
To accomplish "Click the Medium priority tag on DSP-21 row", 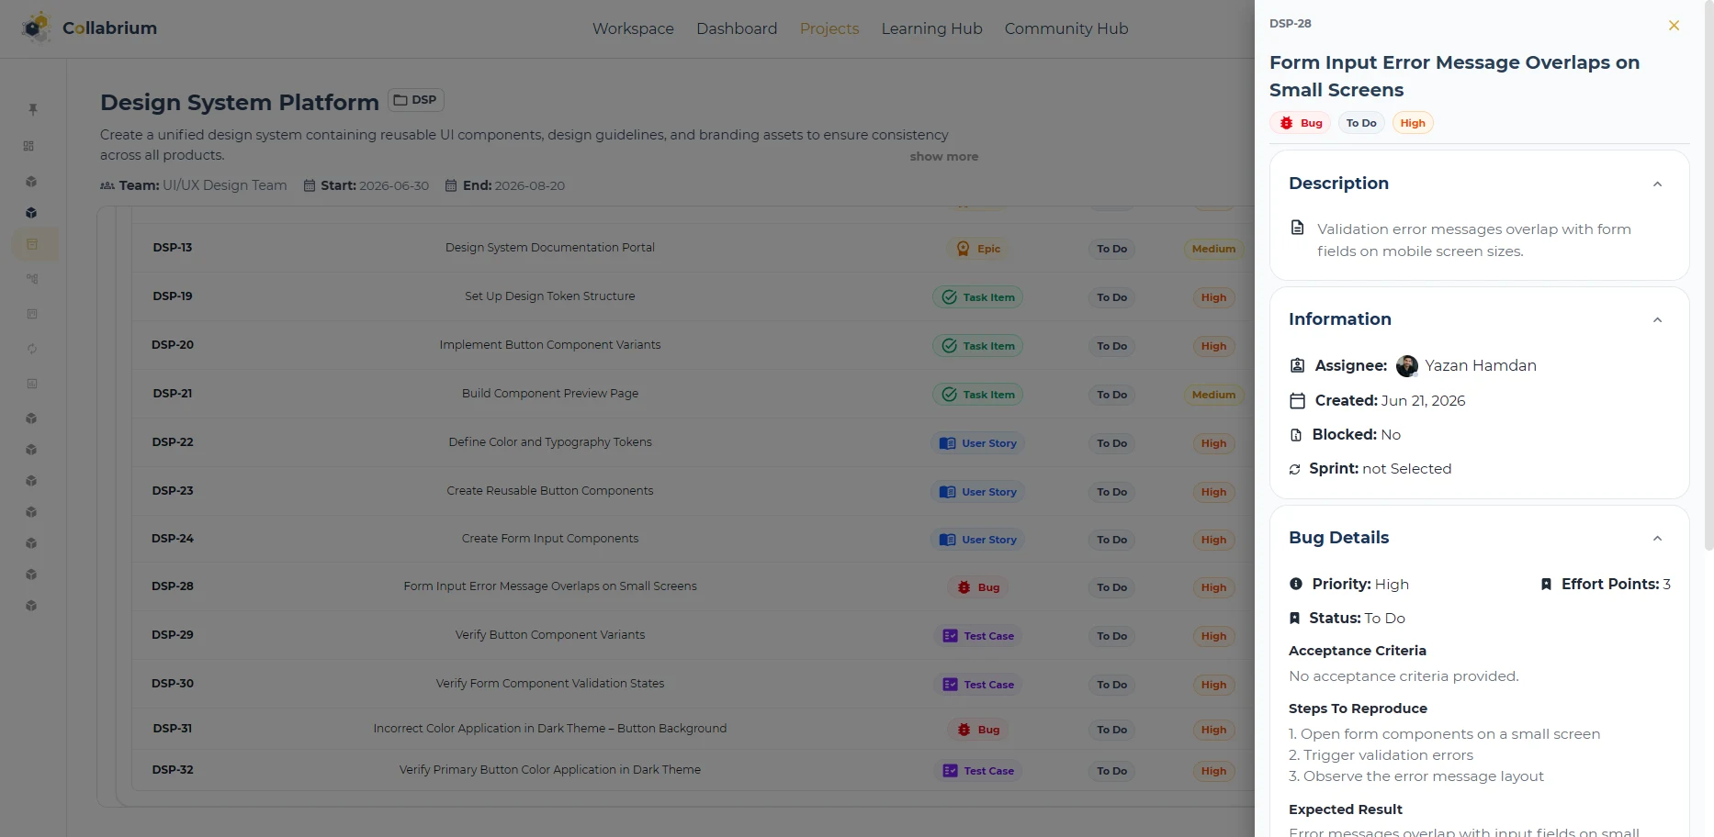I will pos(1213,395).
